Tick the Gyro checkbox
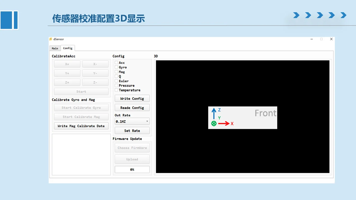 (116, 67)
